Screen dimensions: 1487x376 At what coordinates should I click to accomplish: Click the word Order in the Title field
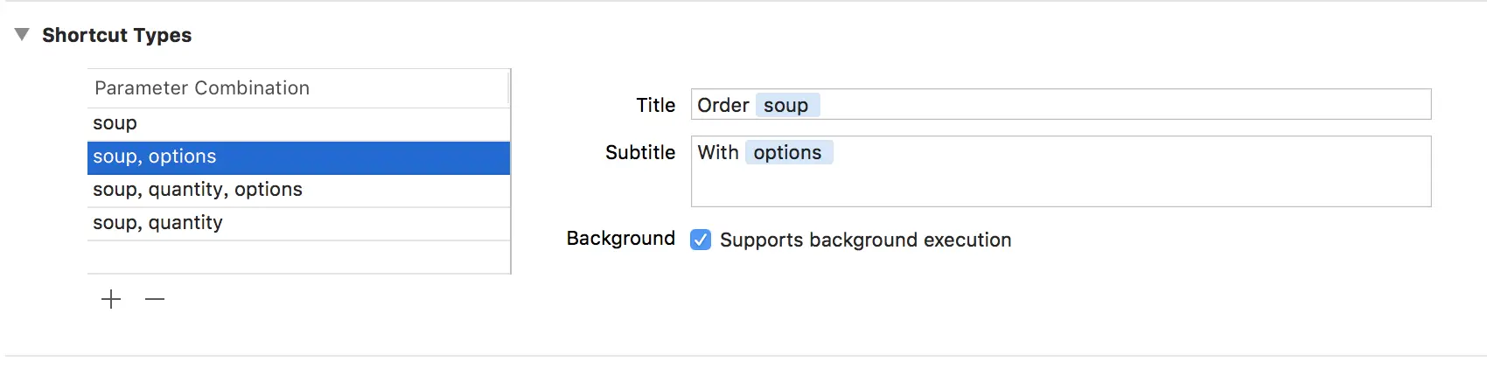click(x=723, y=106)
